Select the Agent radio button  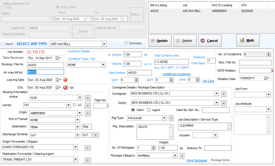click(x=149, y=110)
